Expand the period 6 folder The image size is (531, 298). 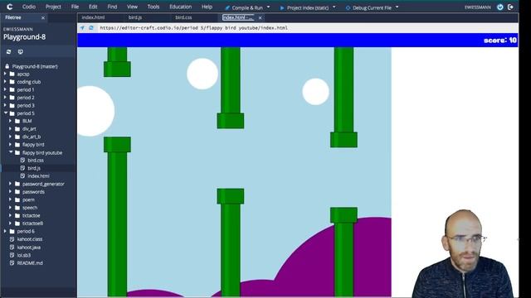coord(5,231)
